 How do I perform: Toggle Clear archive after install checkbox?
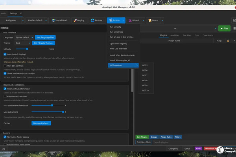tap(5, 89)
